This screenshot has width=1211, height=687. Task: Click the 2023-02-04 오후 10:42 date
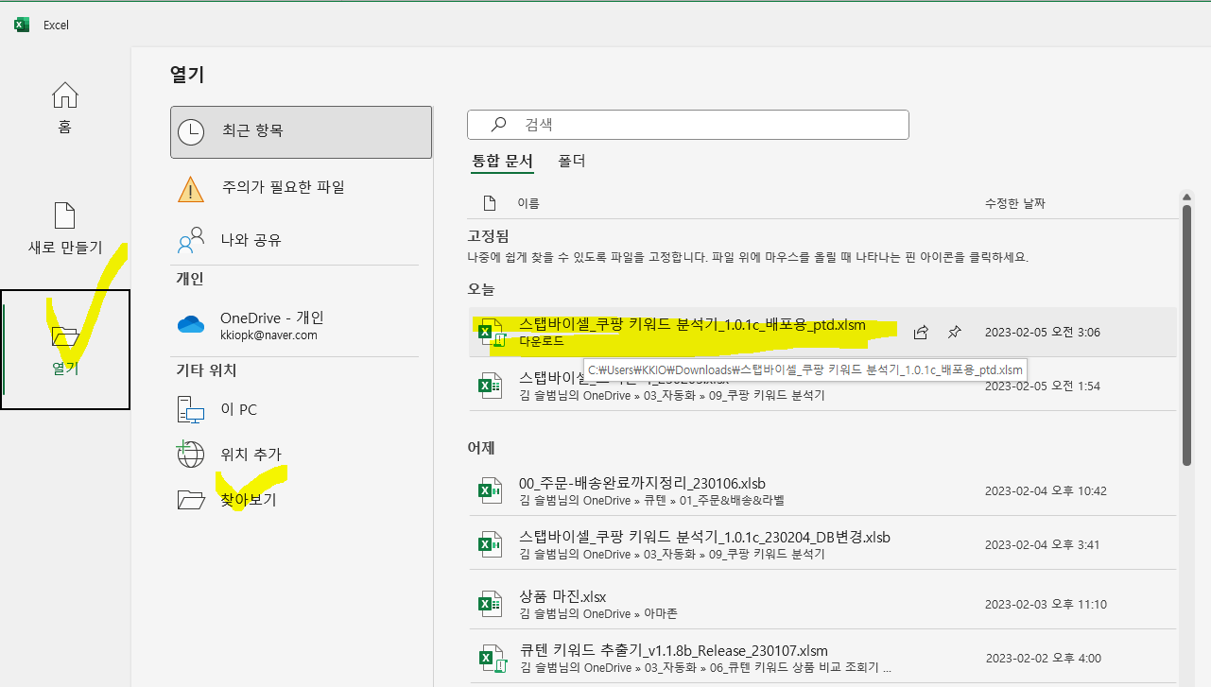click(x=1046, y=490)
